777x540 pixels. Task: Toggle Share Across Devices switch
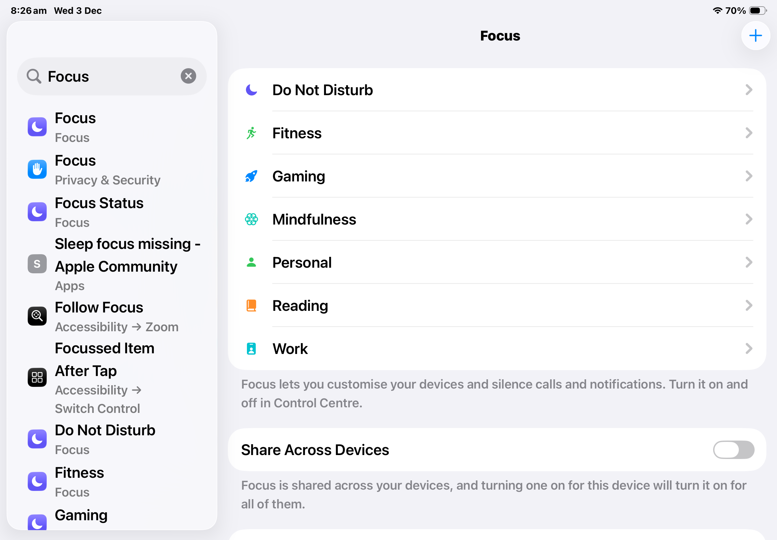pyautogui.click(x=733, y=450)
